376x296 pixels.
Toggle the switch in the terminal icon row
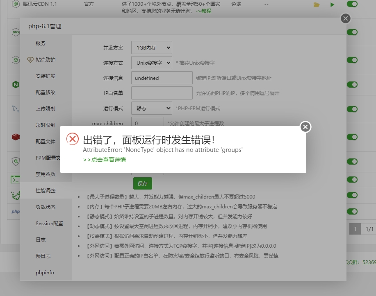click(352, 180)
